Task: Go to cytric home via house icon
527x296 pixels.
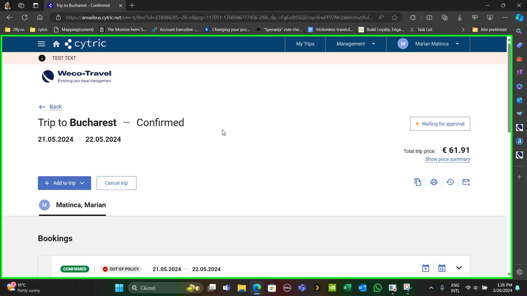Action: point(56,44)
